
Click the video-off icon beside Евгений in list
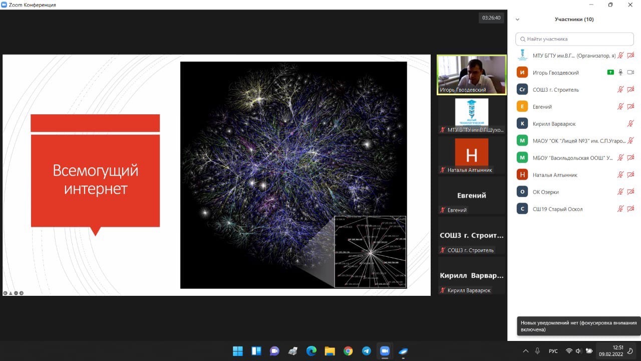(x=630, y=106)
